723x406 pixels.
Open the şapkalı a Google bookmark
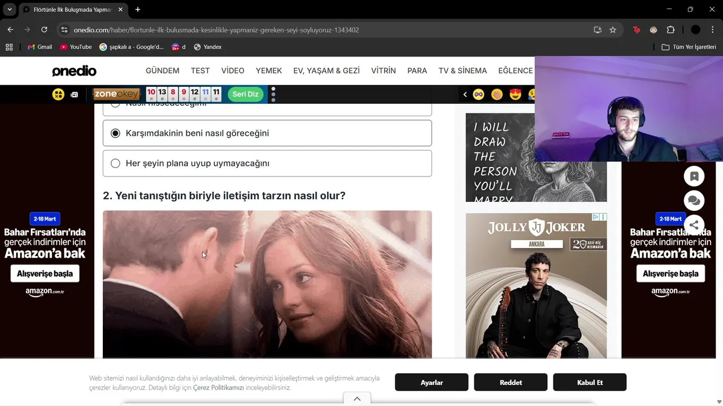131,47
